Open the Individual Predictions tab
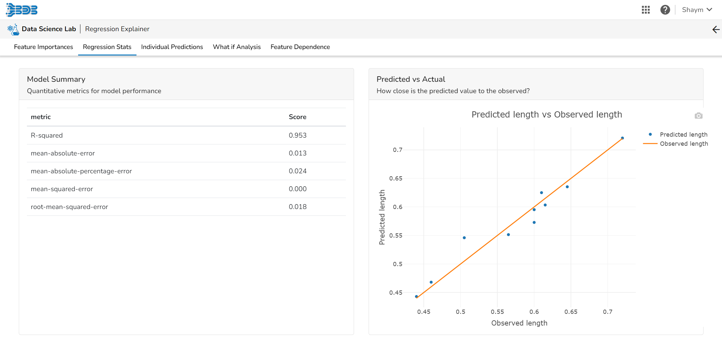 pos(172,47)
